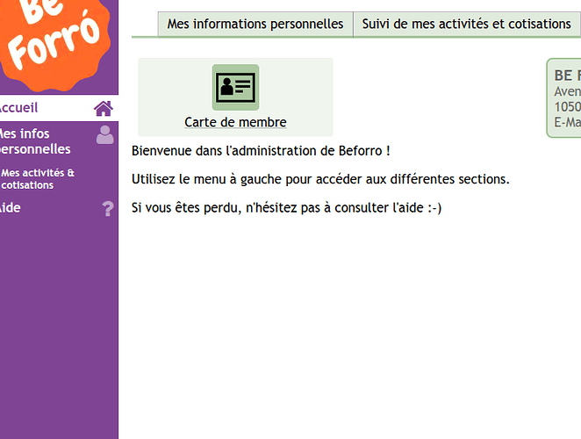
Task: Open Mes activités & cotisations submenu item
Action: click(x=38, y=179)
